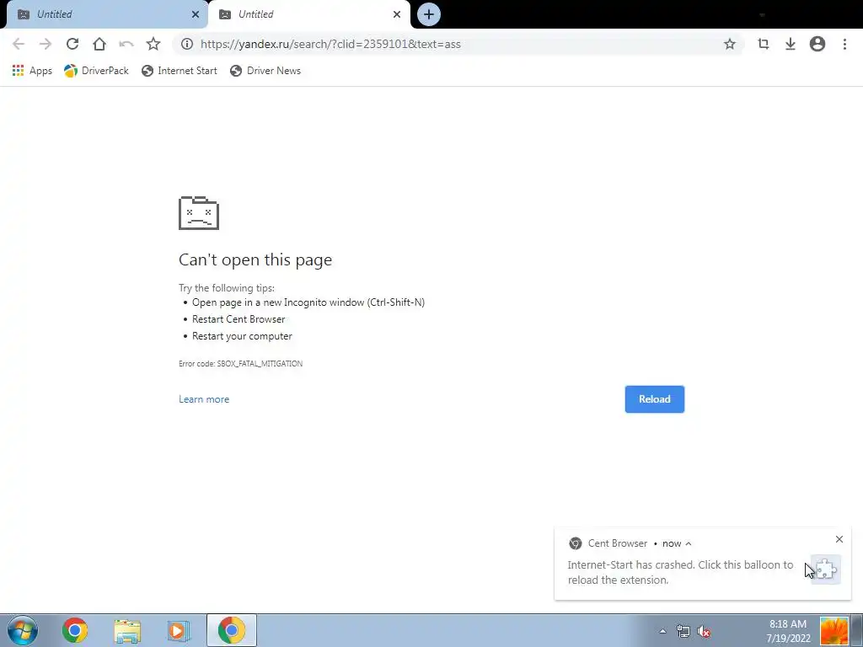Screen dimensions: 863x647
Task: Select the second Untitled tab
Action: point(308,14)
